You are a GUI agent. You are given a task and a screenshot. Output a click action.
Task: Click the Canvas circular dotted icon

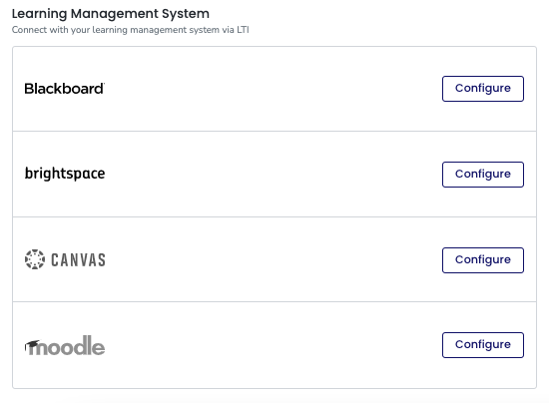(35, 259)
